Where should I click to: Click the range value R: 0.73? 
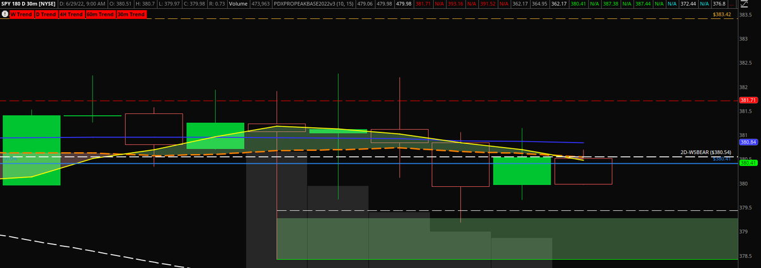pyautogui.click(x=217, y=4)
